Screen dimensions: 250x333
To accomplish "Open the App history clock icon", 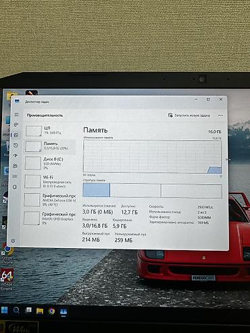I will click(x=16, y=146).
